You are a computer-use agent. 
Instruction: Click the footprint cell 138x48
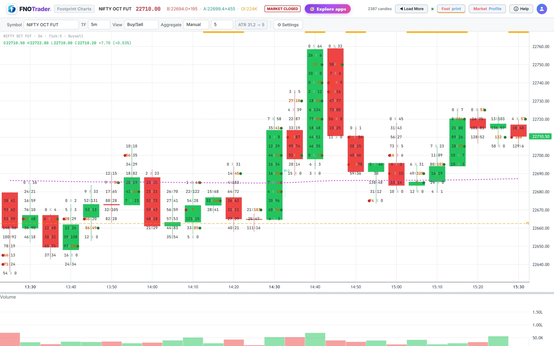click(376, 183)
